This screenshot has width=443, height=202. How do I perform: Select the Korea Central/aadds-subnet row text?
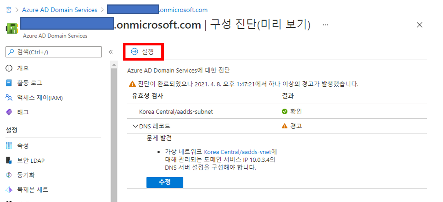[x=176, y=112]
